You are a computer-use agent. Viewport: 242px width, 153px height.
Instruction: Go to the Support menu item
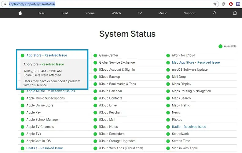190,13
